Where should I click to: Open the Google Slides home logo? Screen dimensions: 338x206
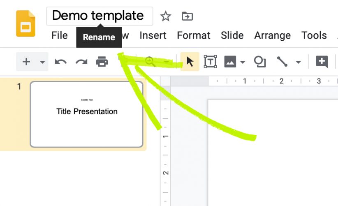click(25, 23)
